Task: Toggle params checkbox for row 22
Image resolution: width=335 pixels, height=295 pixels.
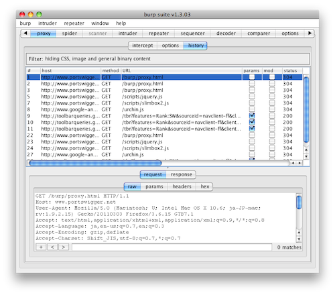Action: (252, 135)
